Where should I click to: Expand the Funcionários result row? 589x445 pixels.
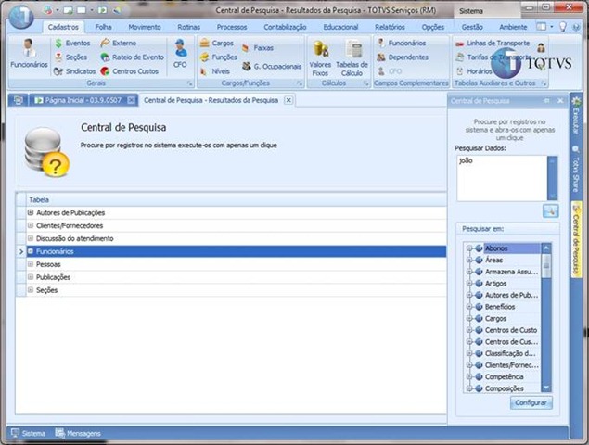click(x=31, y=251)
